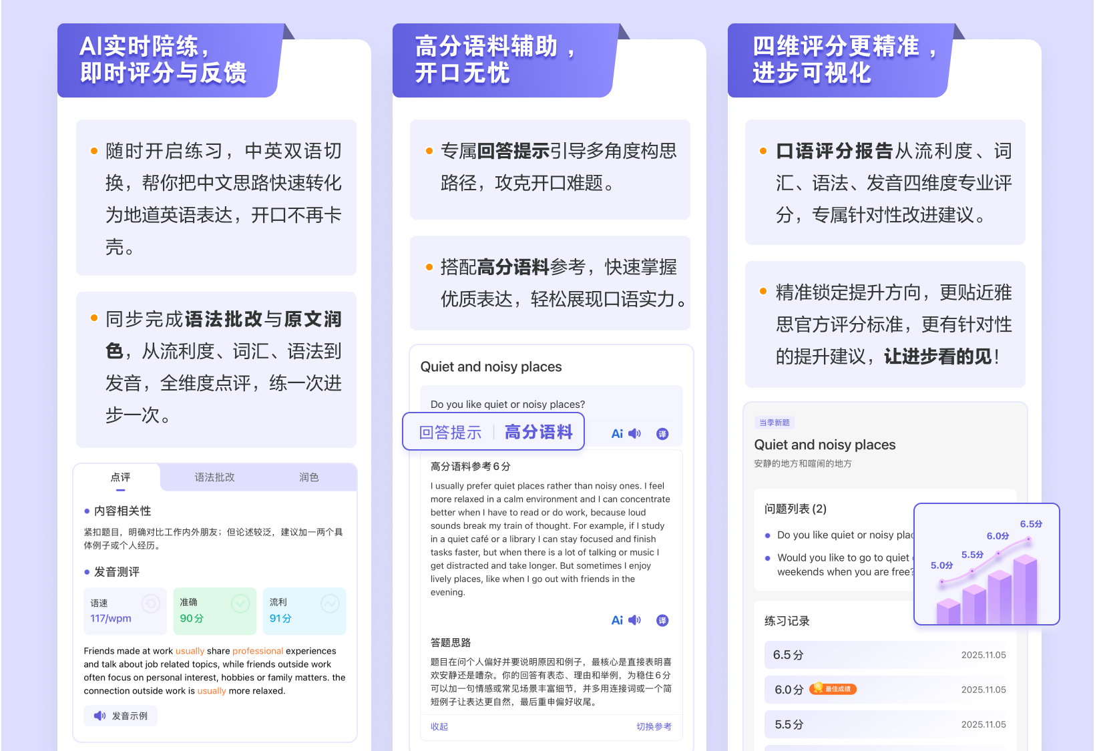Click the circular icon on the 语速 117/wpm card
The width and height of the screenshot is (1095, 751).
click(x=152, y=603)
